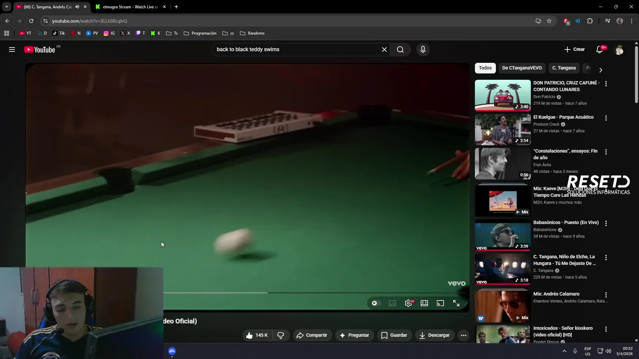Open the Chrome three-dot menu

(632, 21)
